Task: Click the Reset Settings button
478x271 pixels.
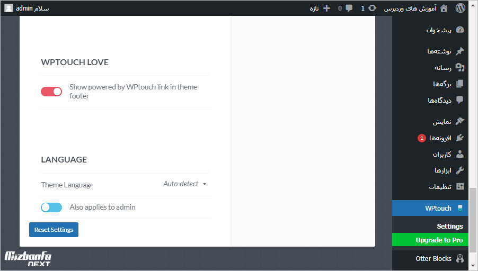Action: [54, 230]
